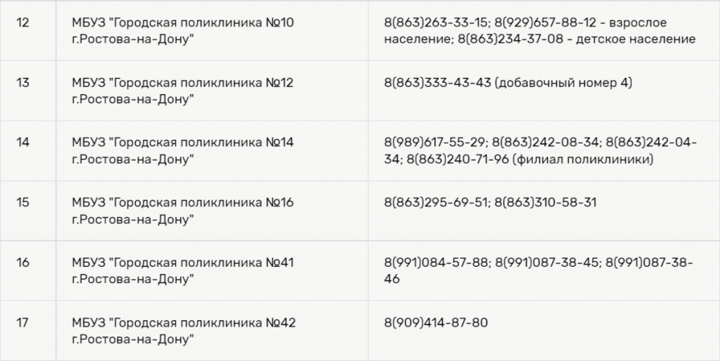
Task: Click phone number 8(989)617-55-29
Action: (436, 143)
